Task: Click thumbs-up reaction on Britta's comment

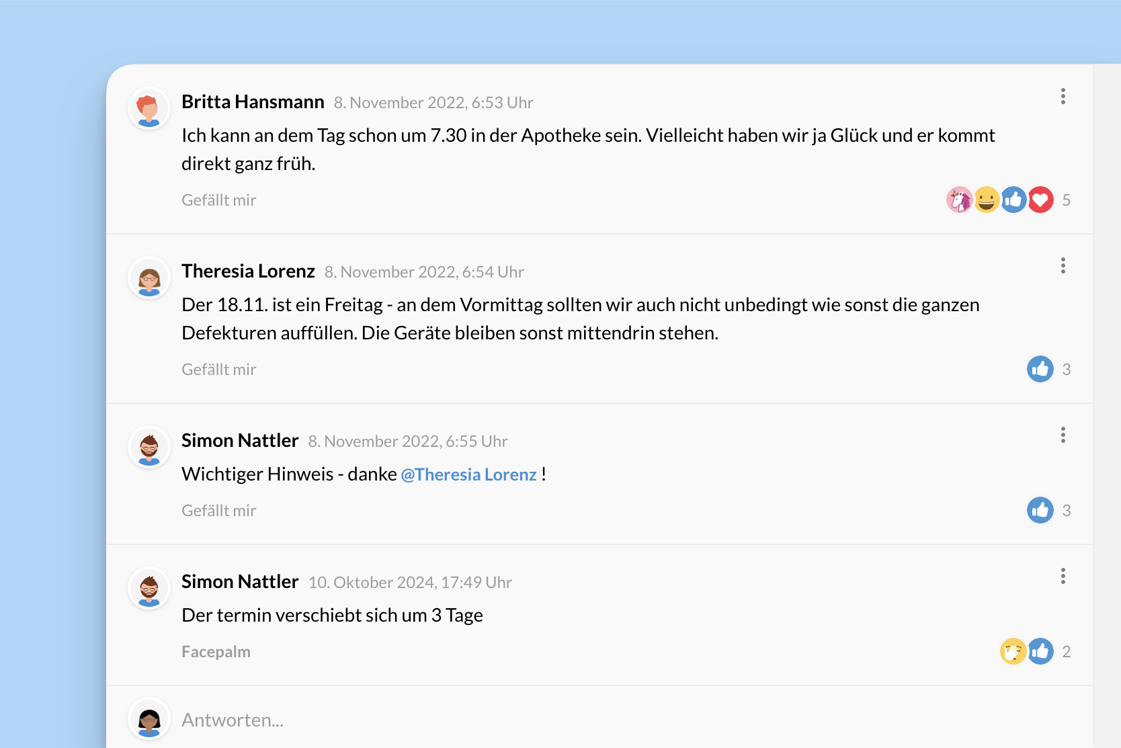Action: [x=1013, y=200]
